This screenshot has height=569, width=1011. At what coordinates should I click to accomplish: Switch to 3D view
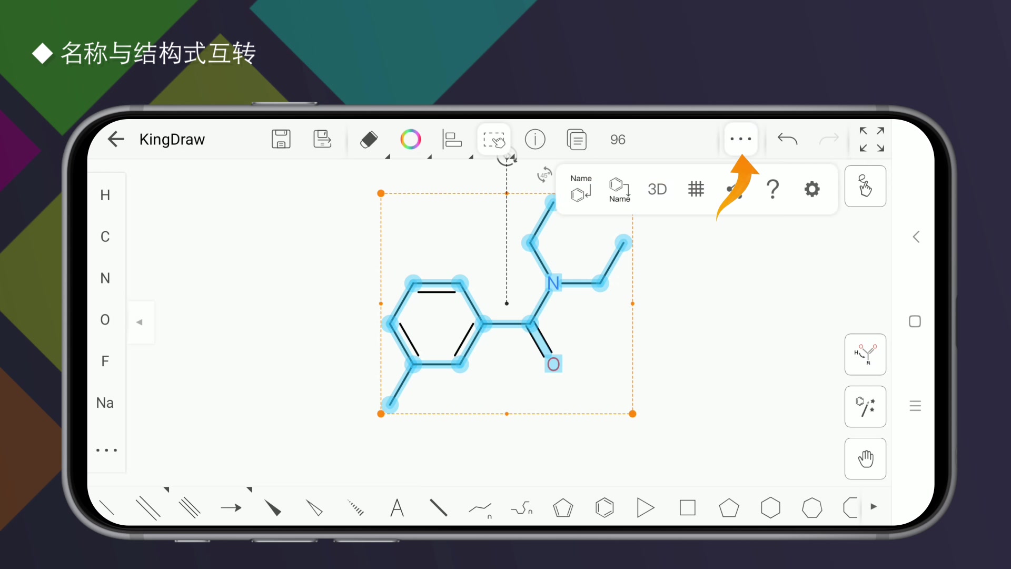tap(657, 189)
